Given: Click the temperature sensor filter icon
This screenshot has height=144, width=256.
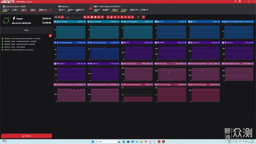Looking at the screenshot, I should point(108,17).
